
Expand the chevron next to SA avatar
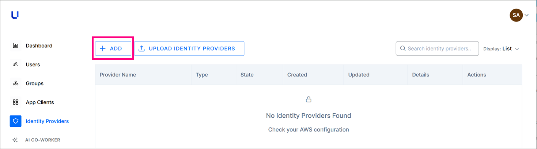pyautogui.click(x=527, y=15)
